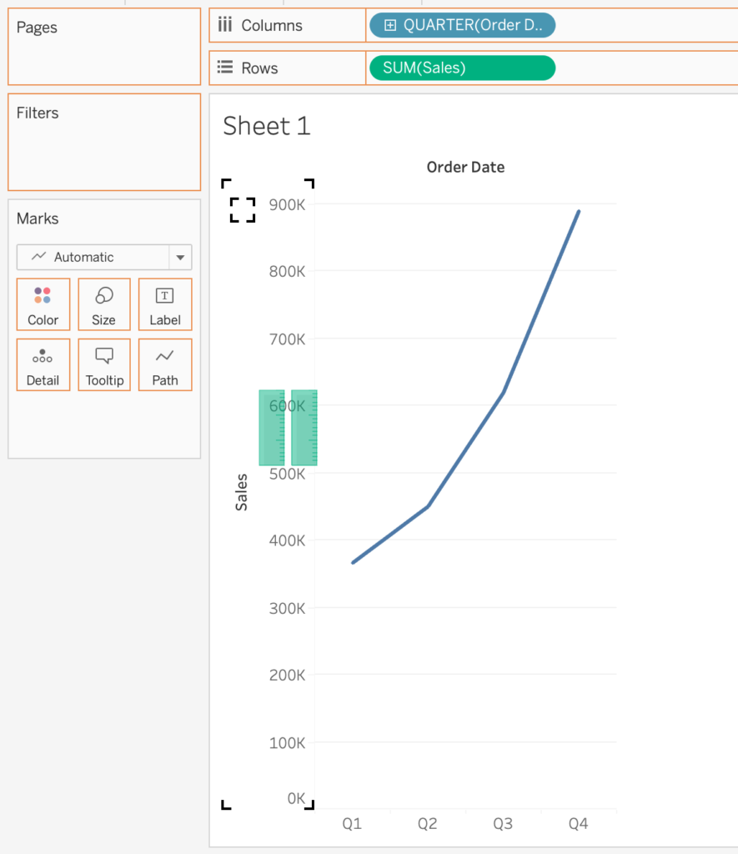The image size is (738, 854).
Task: Open the Color marks card
Action: pos(43,304)
